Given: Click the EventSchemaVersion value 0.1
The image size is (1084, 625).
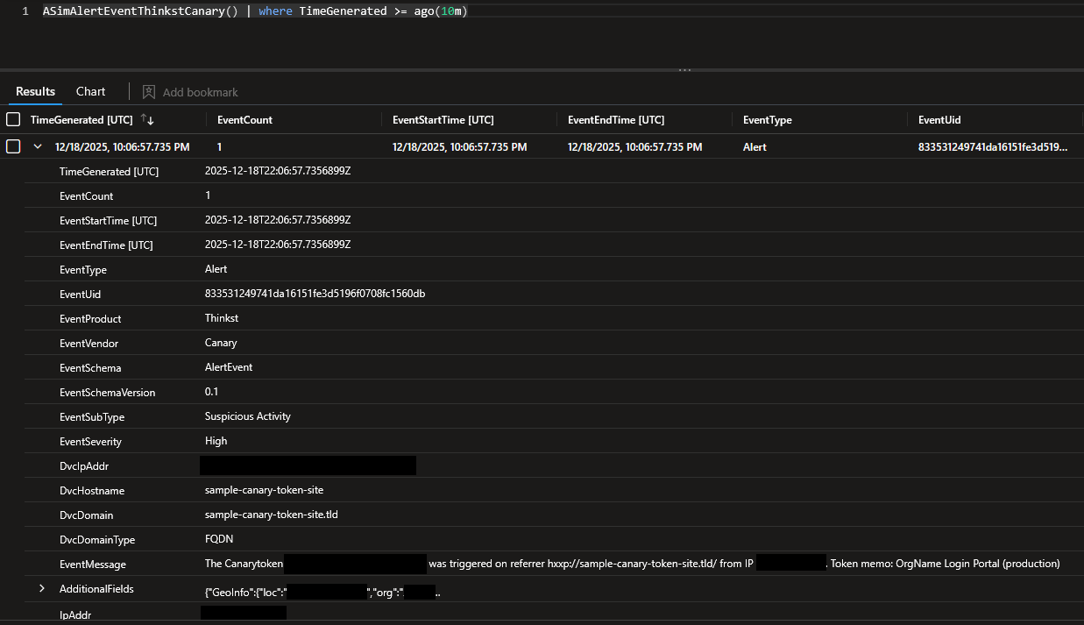Looking at the screenshot, I should point(212,392).
